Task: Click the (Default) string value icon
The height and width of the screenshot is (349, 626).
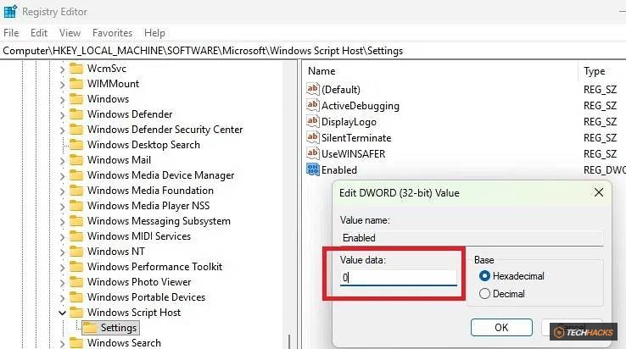Action: [x=313, y=89]
